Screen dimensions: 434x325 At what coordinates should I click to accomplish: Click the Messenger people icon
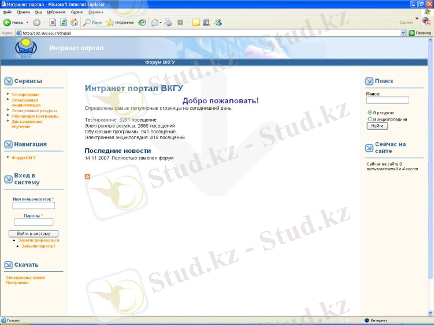pyautogui.click(x=218, y=23)
